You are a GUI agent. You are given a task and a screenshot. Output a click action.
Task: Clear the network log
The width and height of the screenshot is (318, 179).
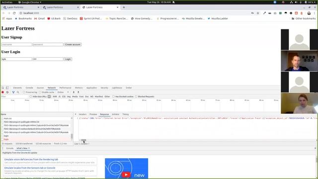(7, 92)
